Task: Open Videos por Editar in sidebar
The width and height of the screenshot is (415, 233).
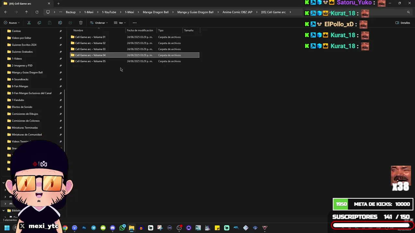Action: click(x=21, y=38)
